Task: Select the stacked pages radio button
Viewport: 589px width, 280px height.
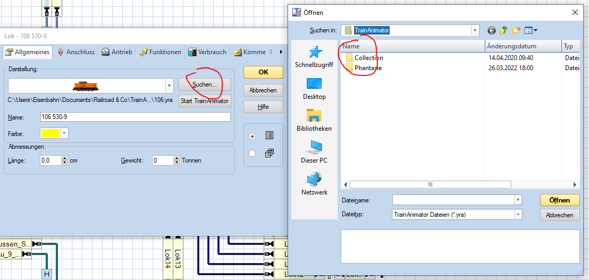Action: coord(253,153)
